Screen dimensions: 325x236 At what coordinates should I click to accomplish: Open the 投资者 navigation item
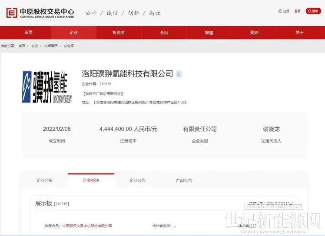pos(119,33)
